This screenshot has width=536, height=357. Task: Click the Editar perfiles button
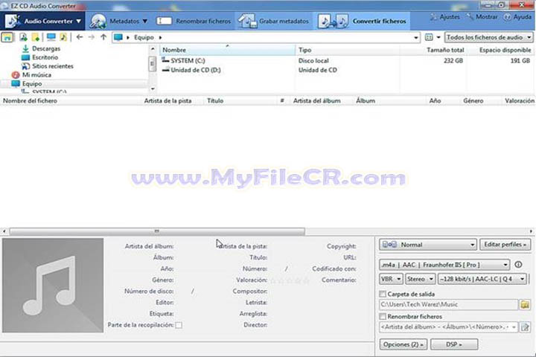tap(505, 245)
